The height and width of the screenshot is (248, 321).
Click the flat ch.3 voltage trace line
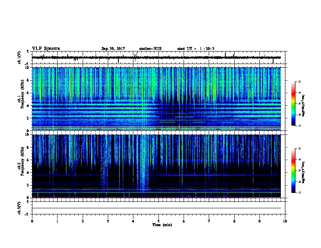point(156,208)
